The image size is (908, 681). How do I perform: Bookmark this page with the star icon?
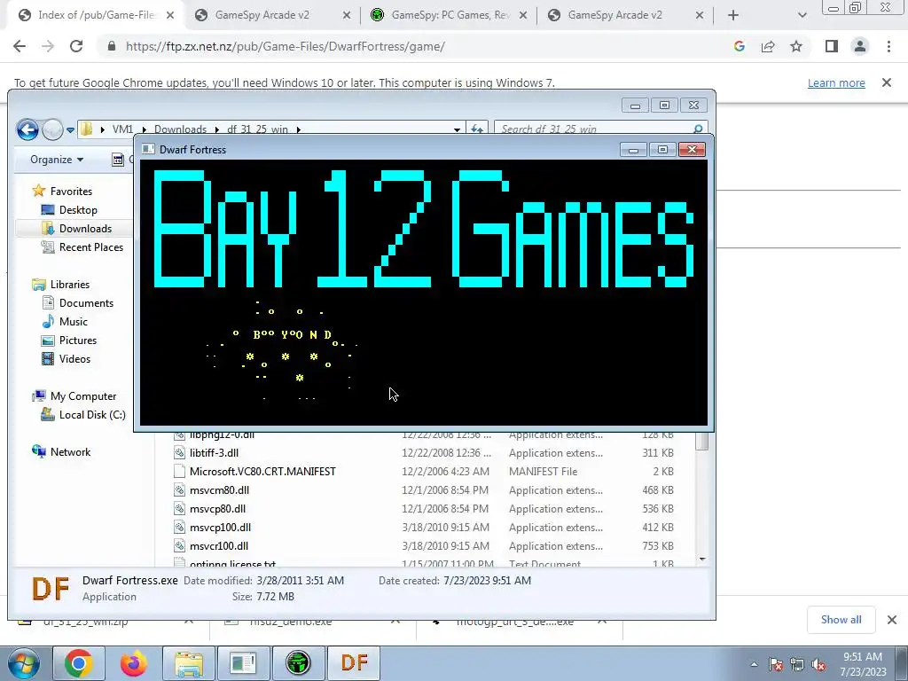pyautogui.click(x=796, y=46)
